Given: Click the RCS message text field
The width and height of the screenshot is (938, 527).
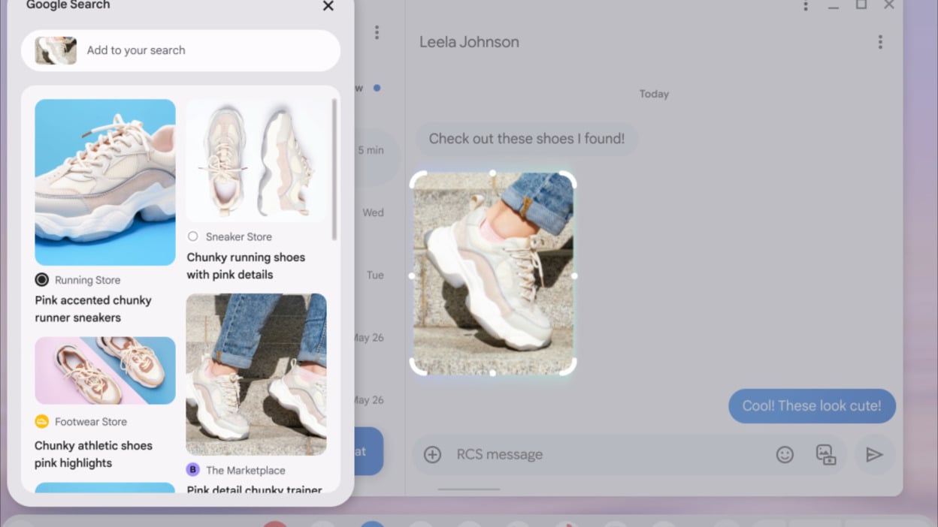Looking at the screenshot, I should click(601, 454).
